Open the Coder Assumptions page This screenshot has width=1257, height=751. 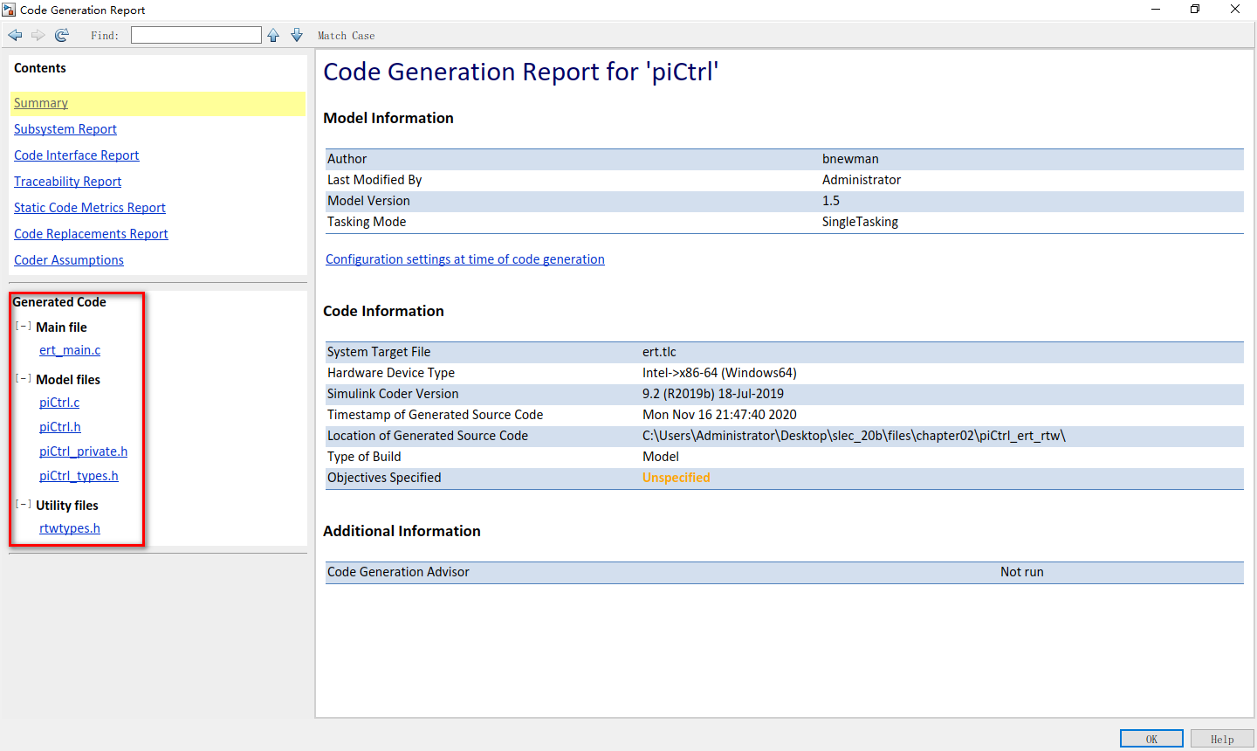coord(68,259)
